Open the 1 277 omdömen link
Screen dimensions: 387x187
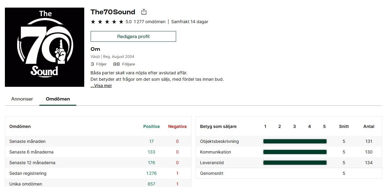pos(150,22)
